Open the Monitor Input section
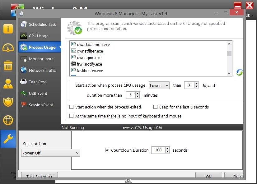 40,59
